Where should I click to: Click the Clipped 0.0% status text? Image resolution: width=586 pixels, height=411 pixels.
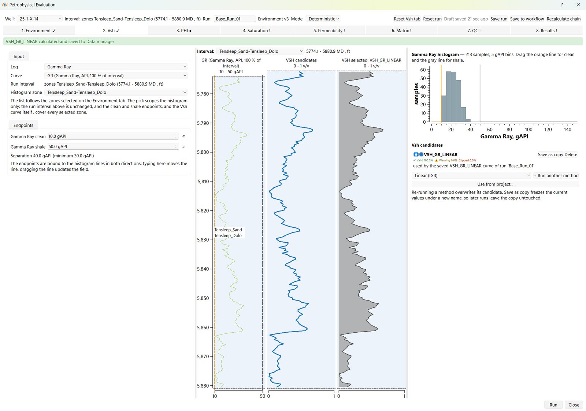467,160
